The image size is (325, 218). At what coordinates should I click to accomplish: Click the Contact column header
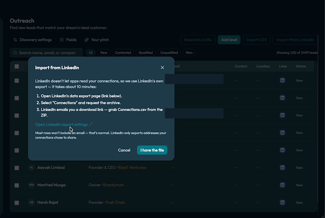point(241,66)
